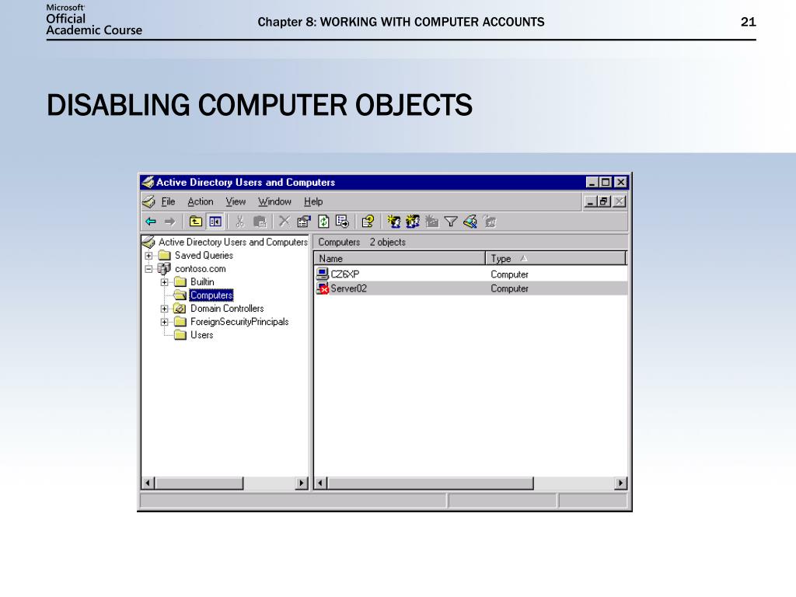Expand the Saved Queries node

(148, 255)
